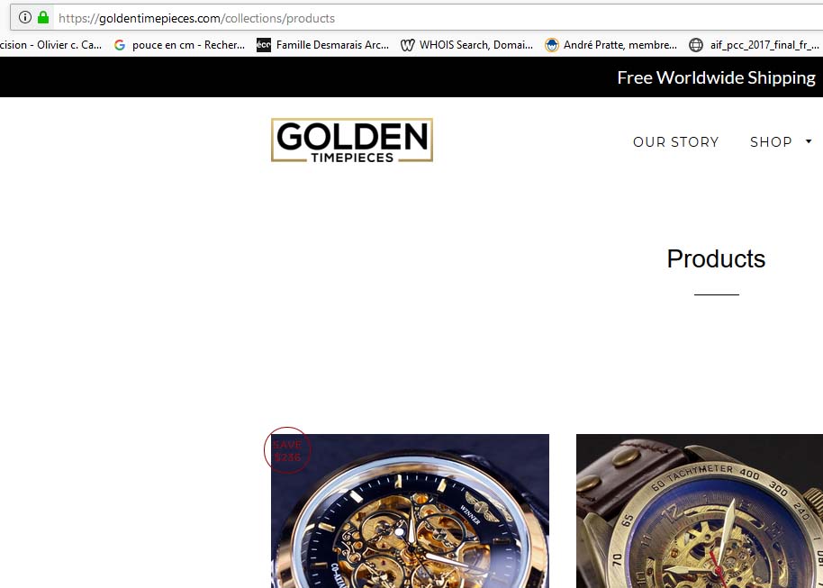The width and height of the screenshot is (823, 588).
Task: Click the Products page heading
Action: [716, 258]
